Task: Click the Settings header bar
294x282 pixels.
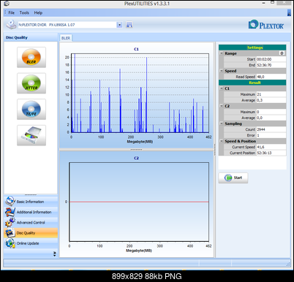Action: tap(252, 47)
